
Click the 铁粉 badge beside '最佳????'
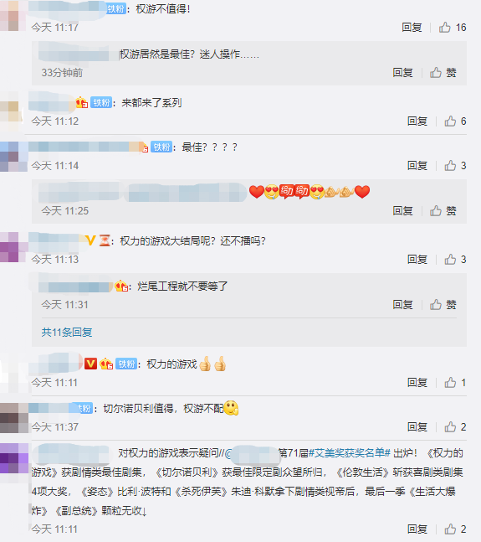(x=161, y=147)
